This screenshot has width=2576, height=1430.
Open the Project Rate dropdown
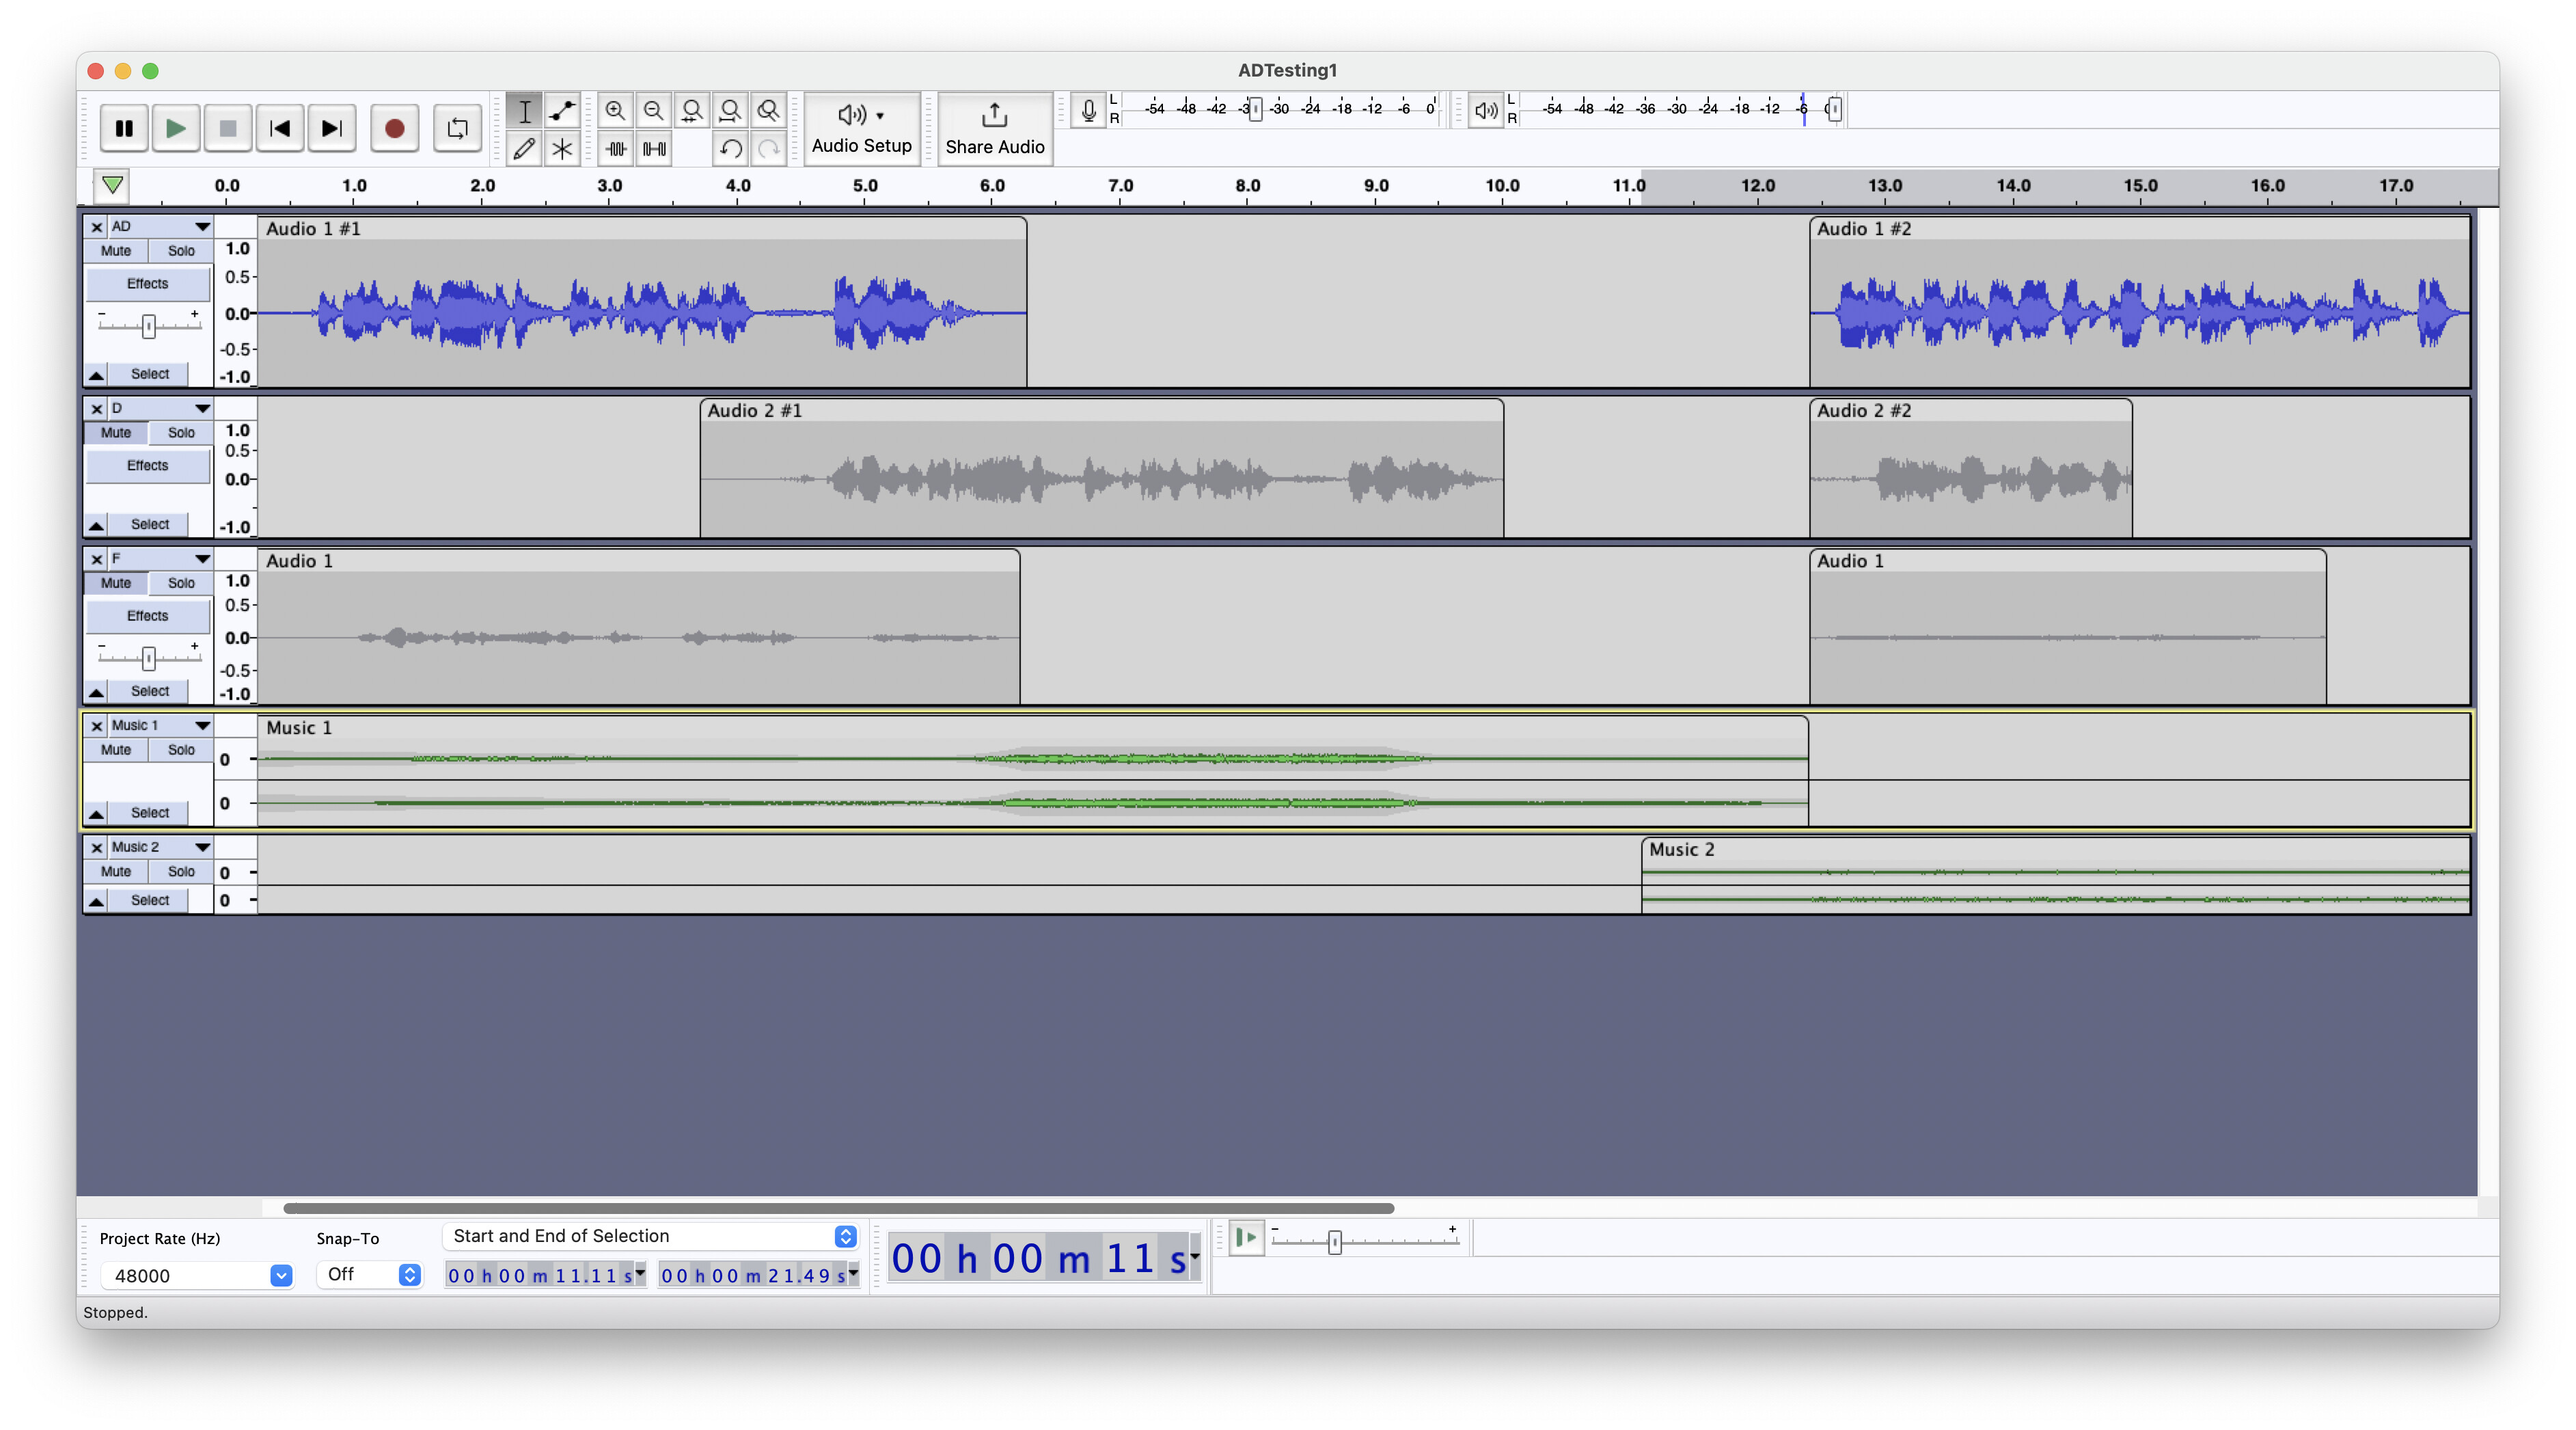click(281, 1275)
